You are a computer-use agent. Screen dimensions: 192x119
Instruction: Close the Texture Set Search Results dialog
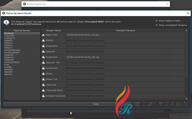pyautogui.click(x=188, y=13)
